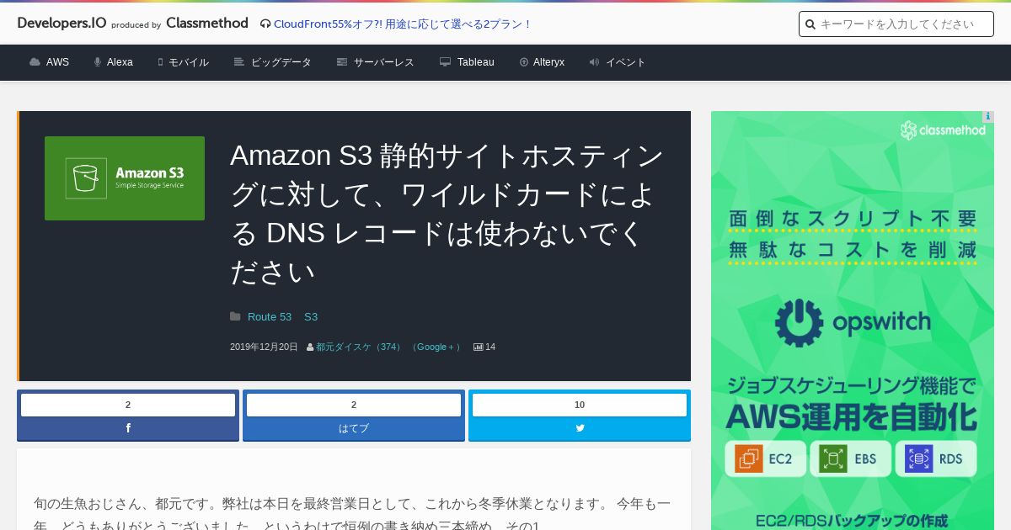Click the phone icon beside モバイル
The image size is (1011, 530).
coord(160,62)
